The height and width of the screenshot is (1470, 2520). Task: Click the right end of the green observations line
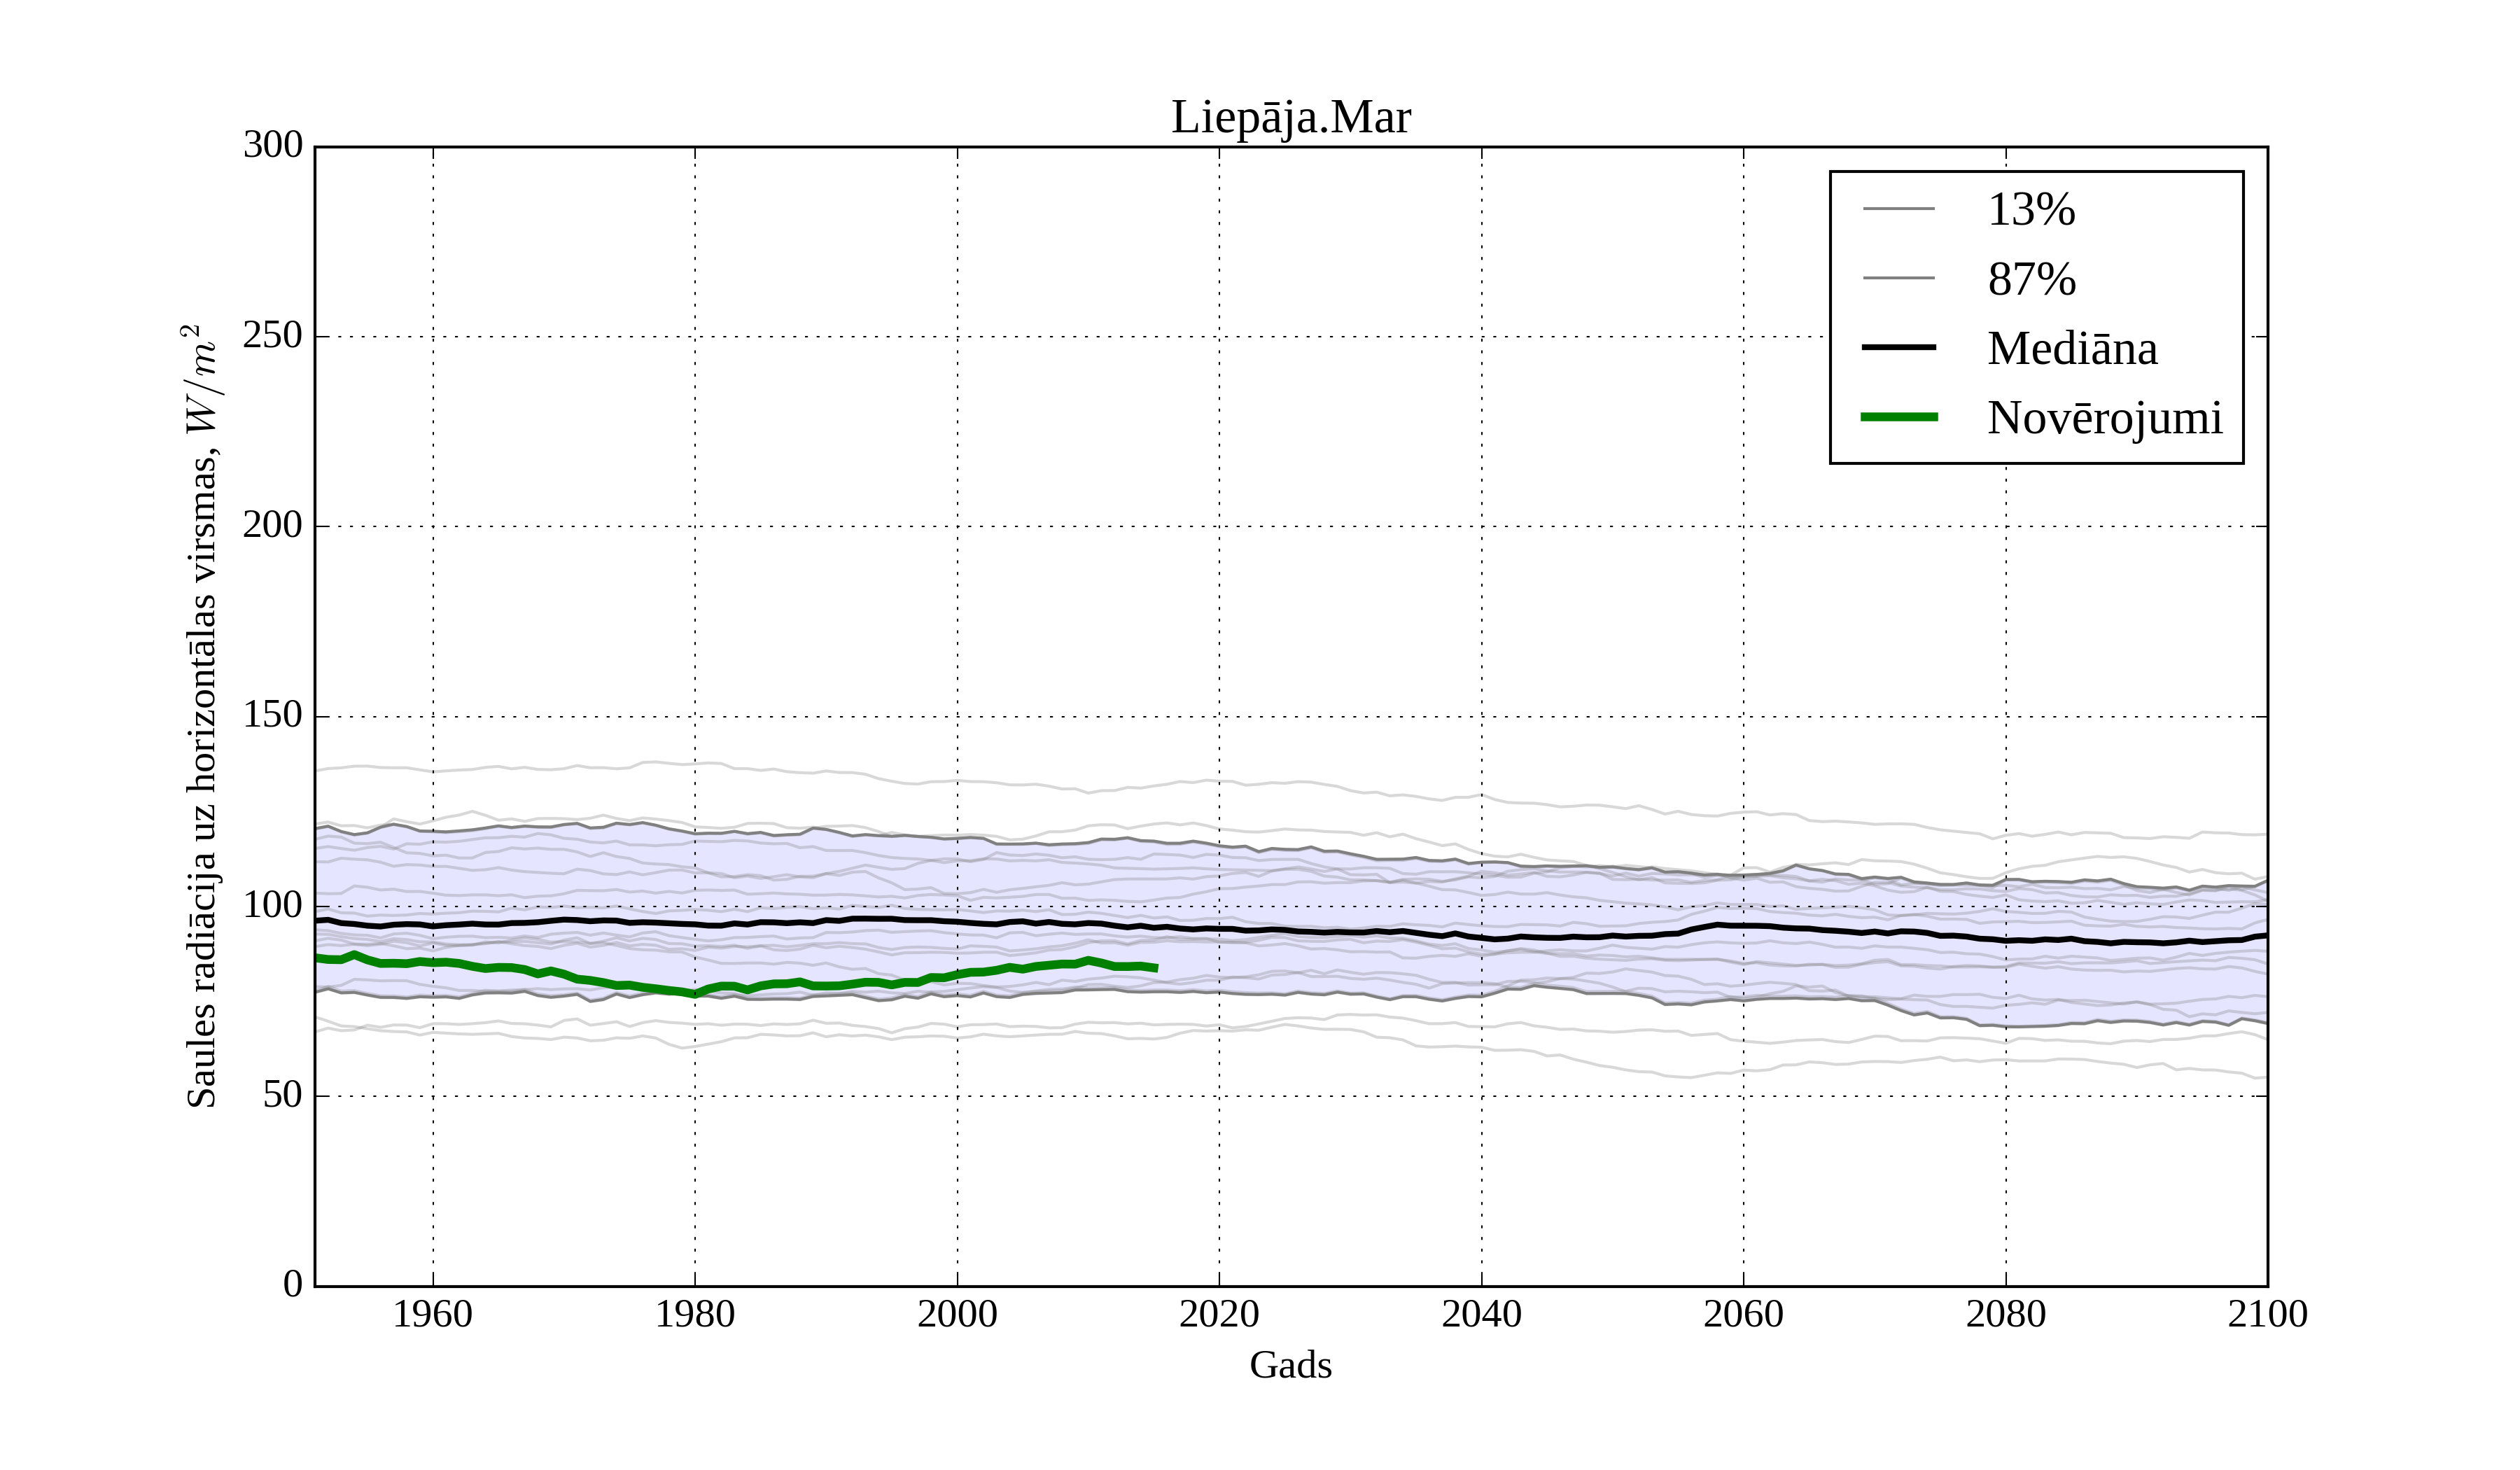point(1155,968)
